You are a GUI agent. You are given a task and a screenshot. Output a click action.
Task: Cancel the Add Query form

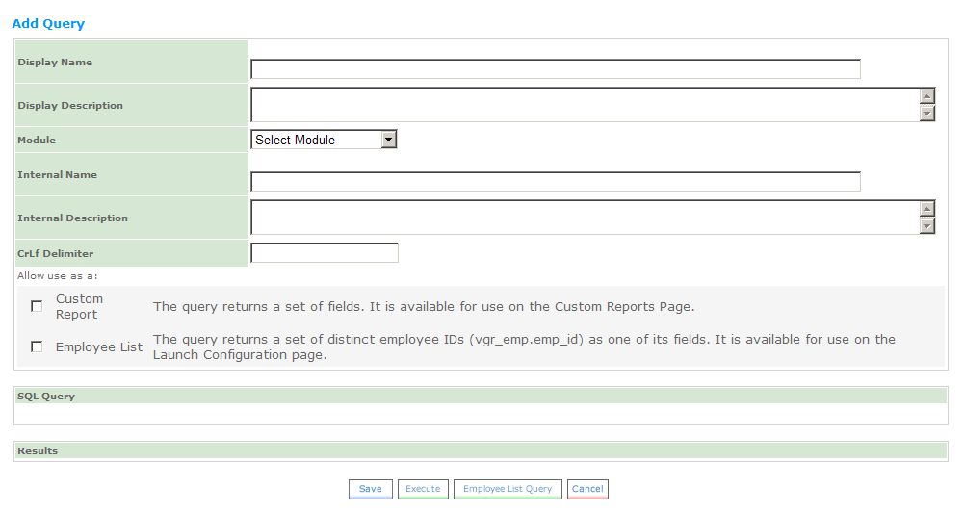pos(587,489)
